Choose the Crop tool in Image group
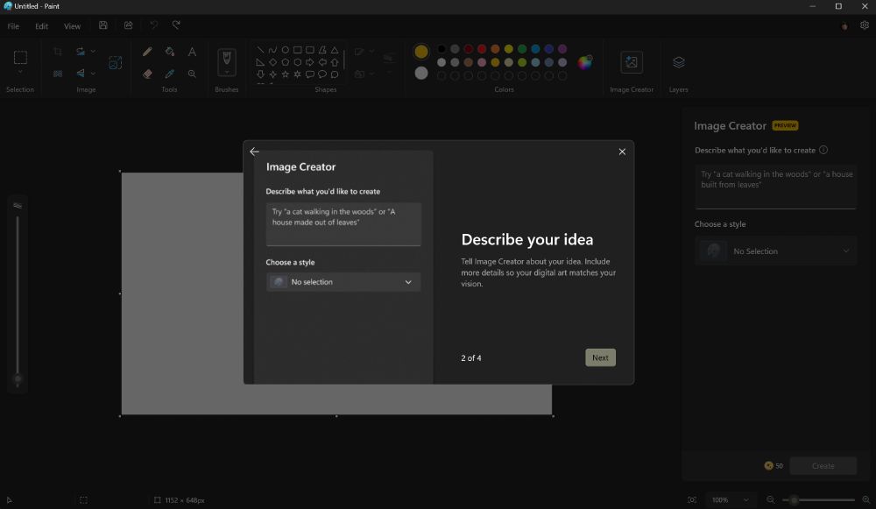This screenshot has height=509, width=876. 58,52
